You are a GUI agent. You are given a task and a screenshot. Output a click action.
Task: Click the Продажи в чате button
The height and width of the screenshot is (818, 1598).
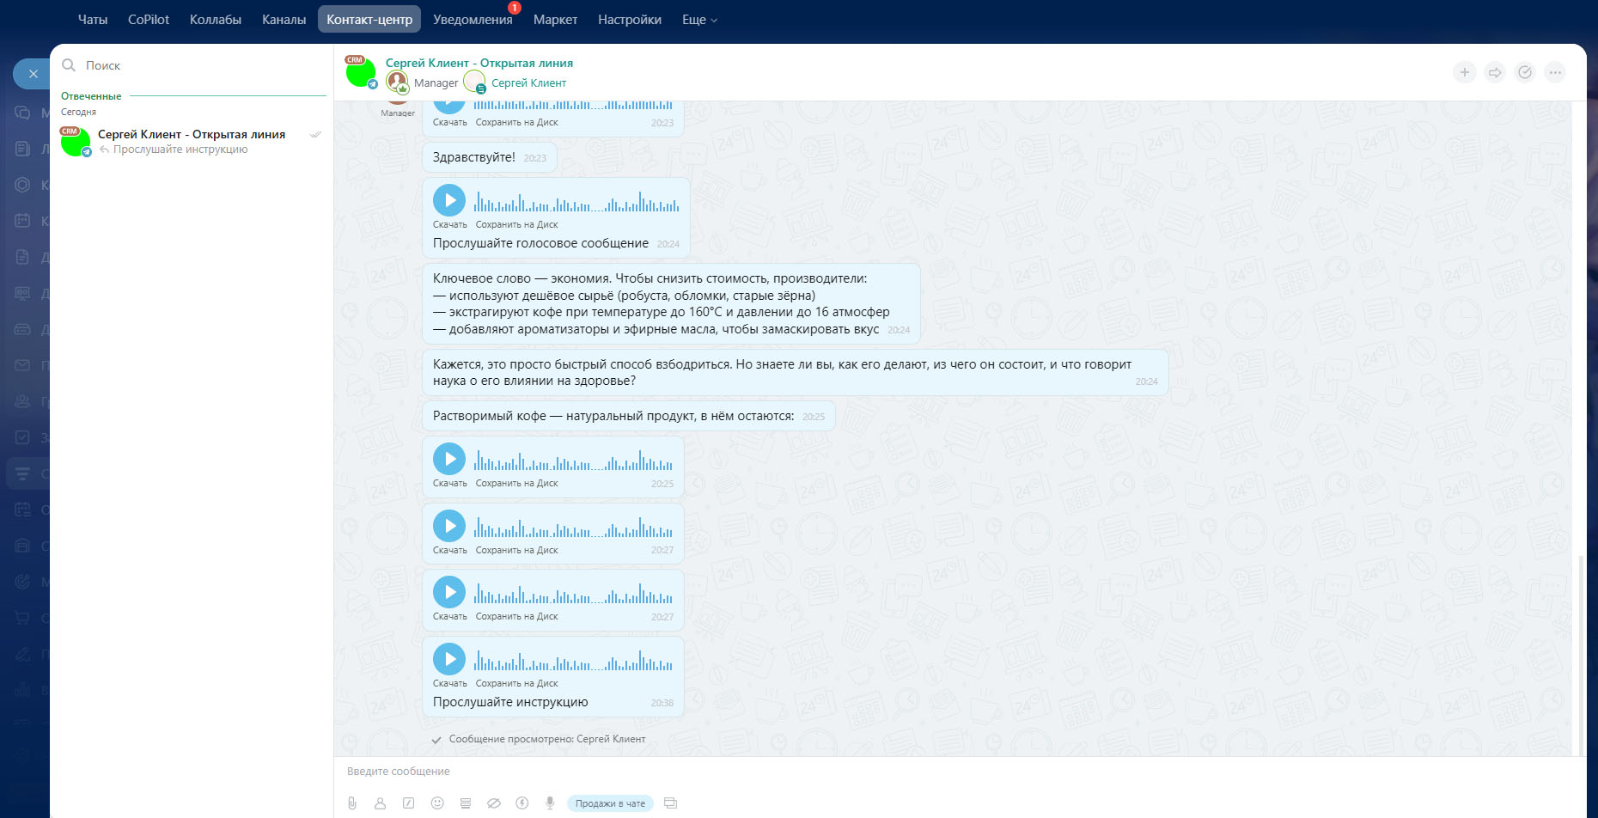point(610,803)
